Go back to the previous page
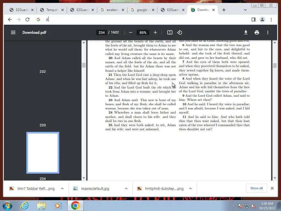 [x=10, y=20]
